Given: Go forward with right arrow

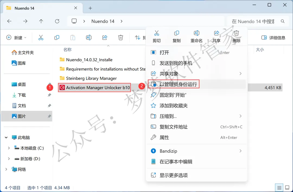Looking at the screenshot, I should click(x=25, y=21).
